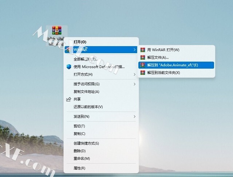Extract to "Adobe.Animate_xf\"(E)
This screenshot has height=177, width=233.
pyautogui.click(x=176, y=65)
